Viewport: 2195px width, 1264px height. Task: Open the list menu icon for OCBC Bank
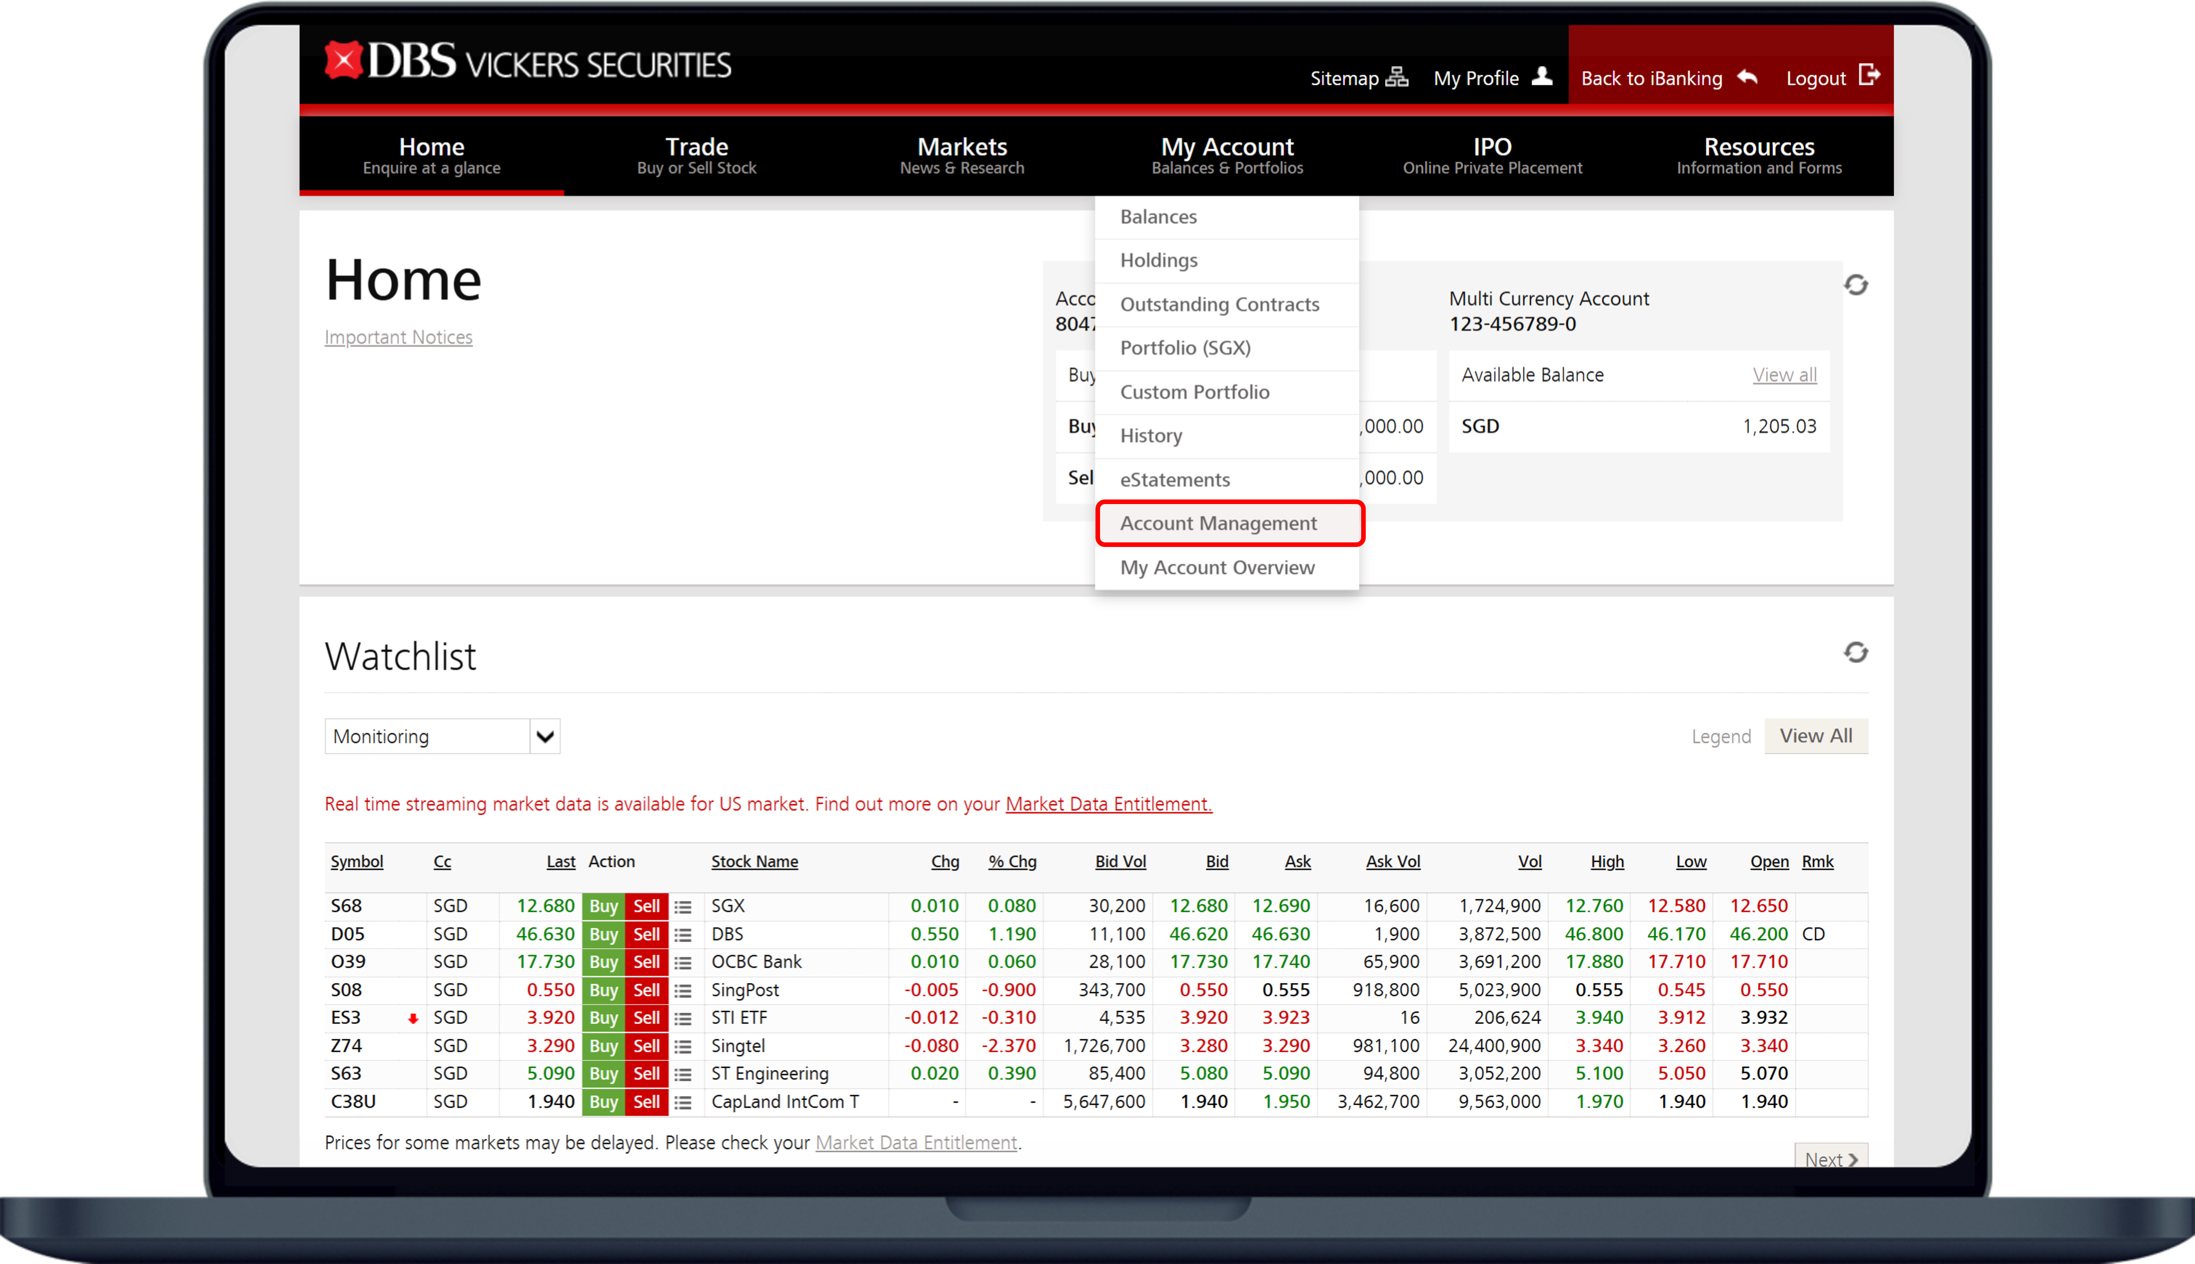pyautogui.click(x=683, y=963)
